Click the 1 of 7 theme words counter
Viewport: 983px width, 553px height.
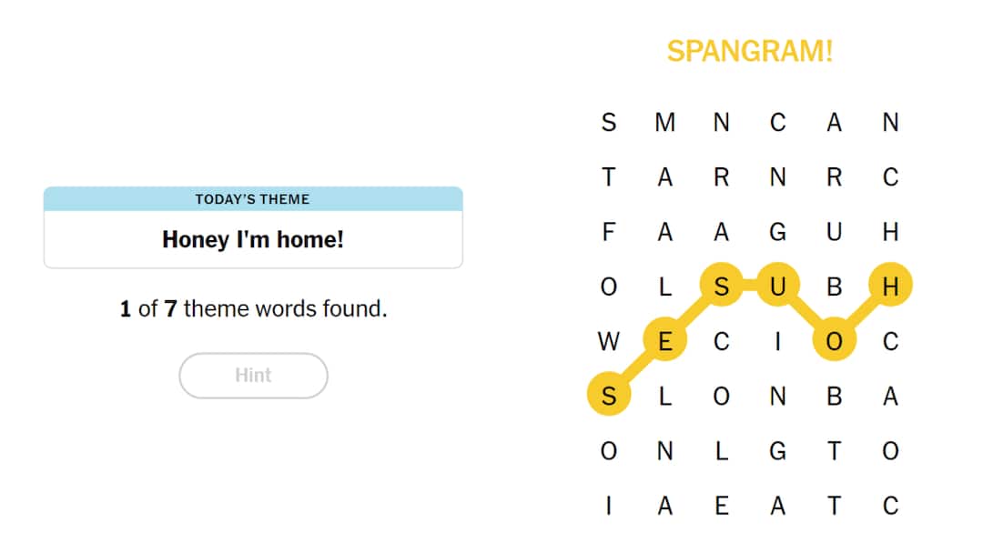(253, 308)
